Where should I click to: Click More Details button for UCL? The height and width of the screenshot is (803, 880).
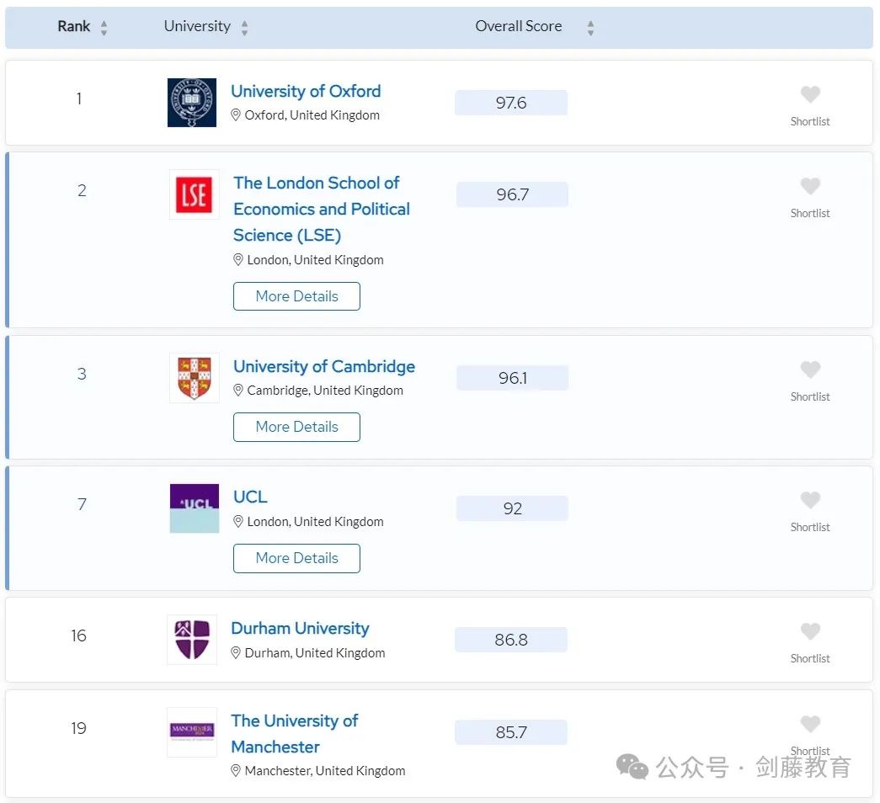click(297, 558)
